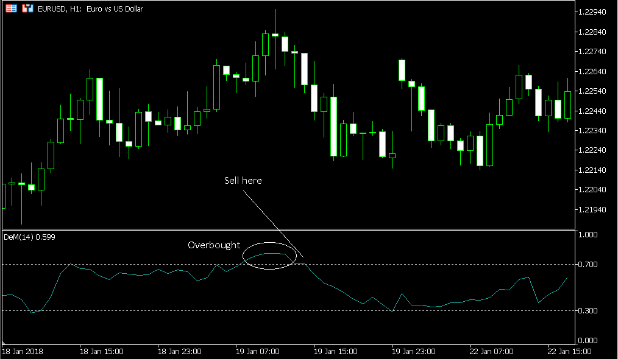The height and width of the screenshot is (359, 618).
Task: Click the One Click Trading icon beside the EURUSD title
Action: click(27, 9)
